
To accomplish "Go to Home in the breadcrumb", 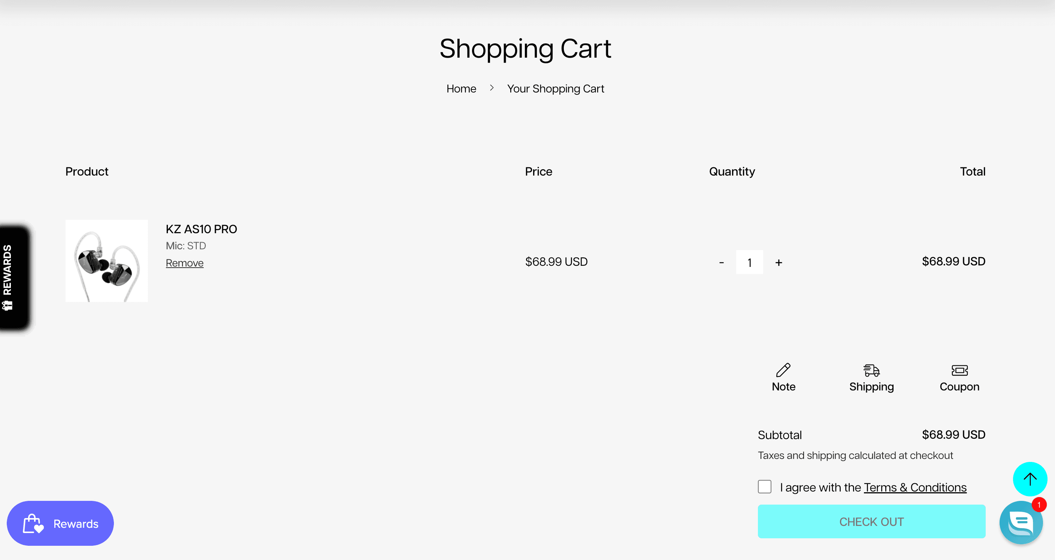I will 461,88.
